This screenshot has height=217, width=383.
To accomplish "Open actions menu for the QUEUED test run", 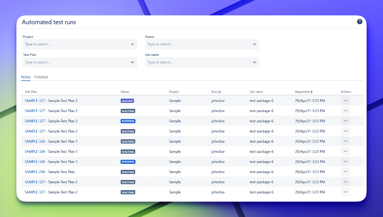I will tap(346, 101).
